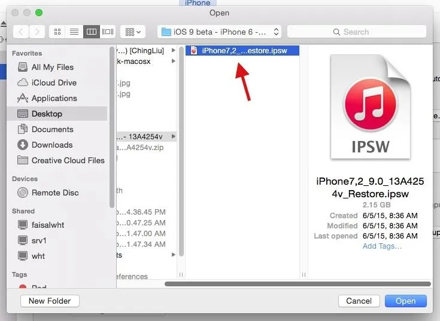Open iCloud Drive from sidebar
The image size is (440, 321).
tap(54, 82)
